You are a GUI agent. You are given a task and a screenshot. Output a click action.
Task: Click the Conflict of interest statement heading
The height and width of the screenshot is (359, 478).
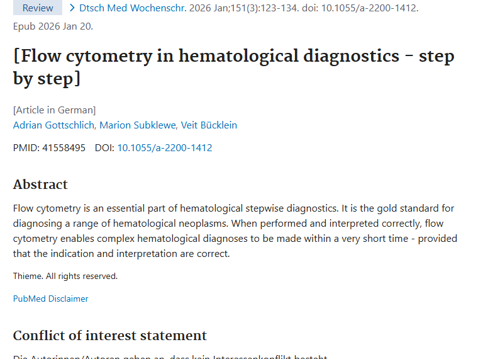click(x=110, y=335)
